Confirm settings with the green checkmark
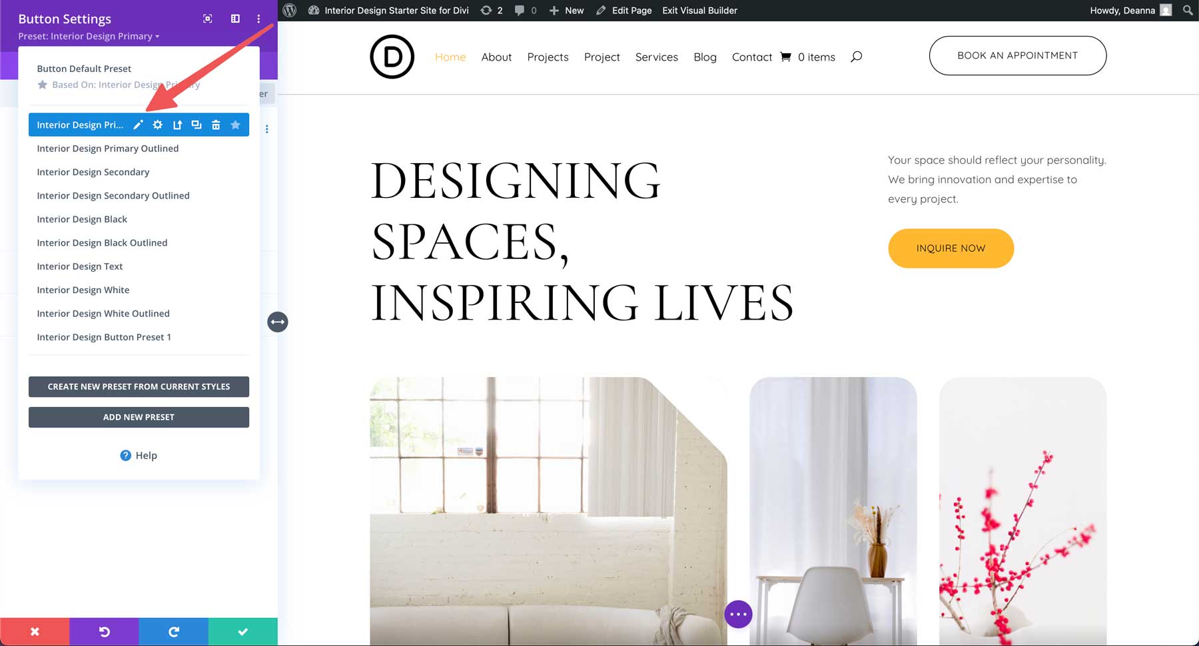The width and height of the screenshot is (1199, 646). [243, 631]
